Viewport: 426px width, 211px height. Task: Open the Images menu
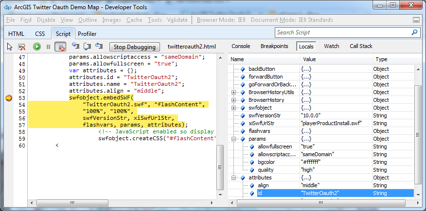111,20
